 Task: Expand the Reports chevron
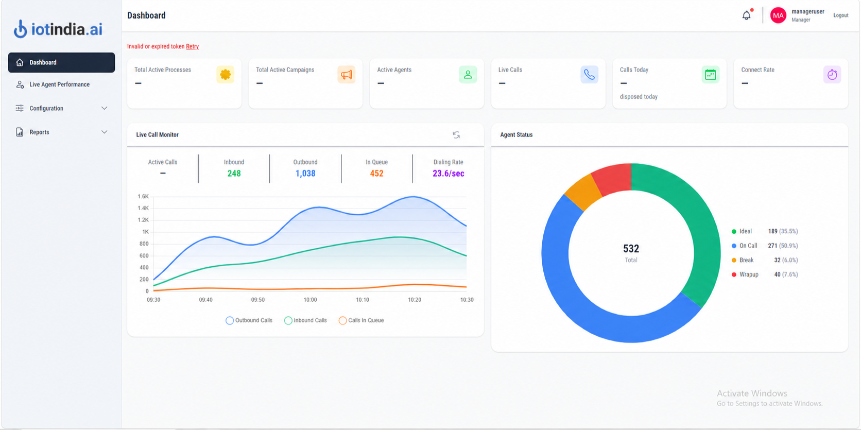(x=104, y=132)
